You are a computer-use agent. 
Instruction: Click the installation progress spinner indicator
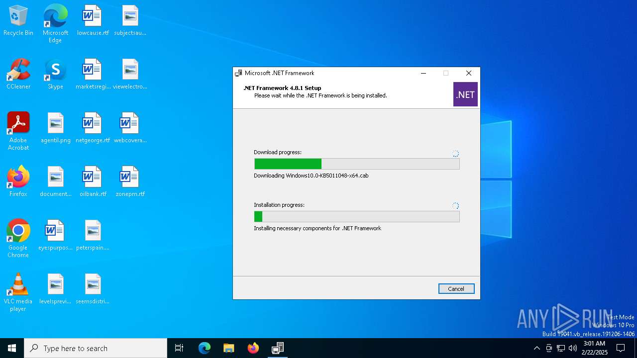coord(455,206)
